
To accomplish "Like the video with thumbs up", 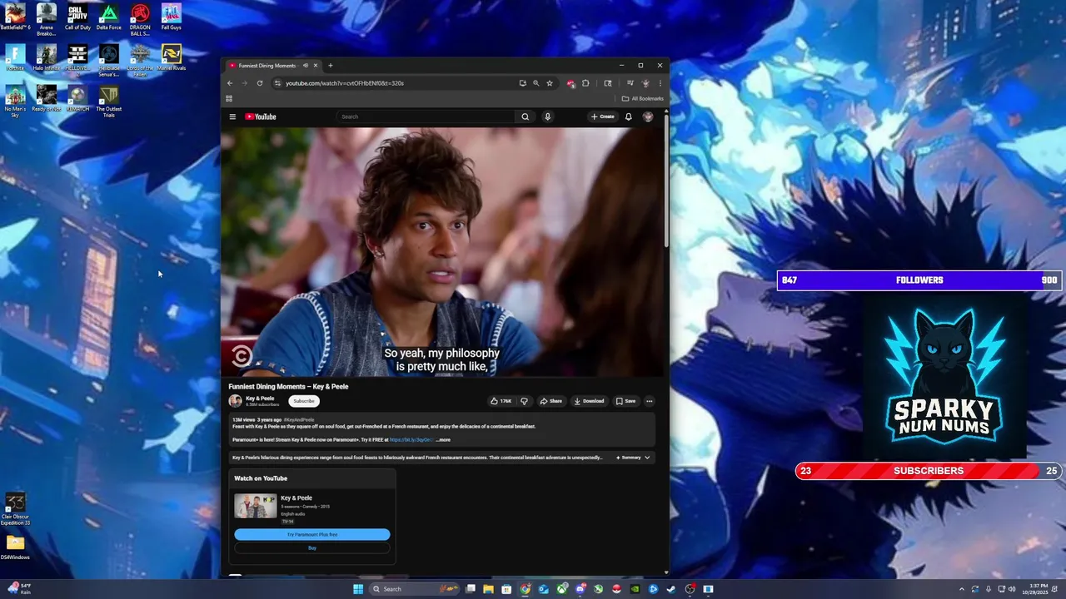I will point(501,401).
